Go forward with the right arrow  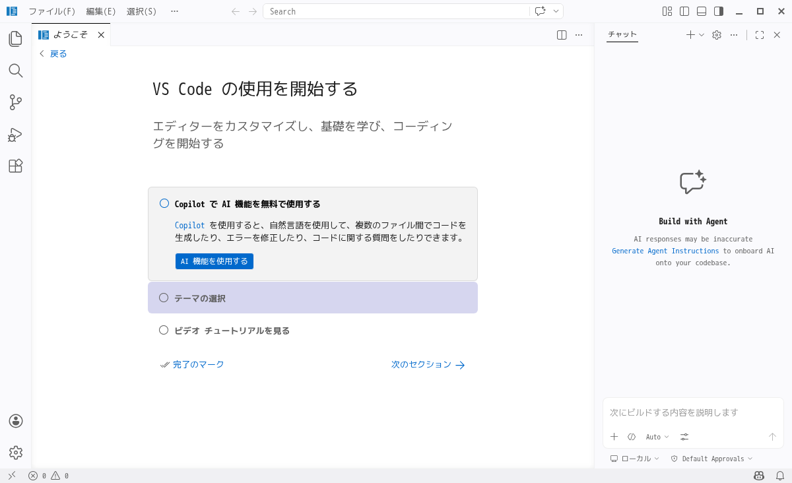(253, 11)
